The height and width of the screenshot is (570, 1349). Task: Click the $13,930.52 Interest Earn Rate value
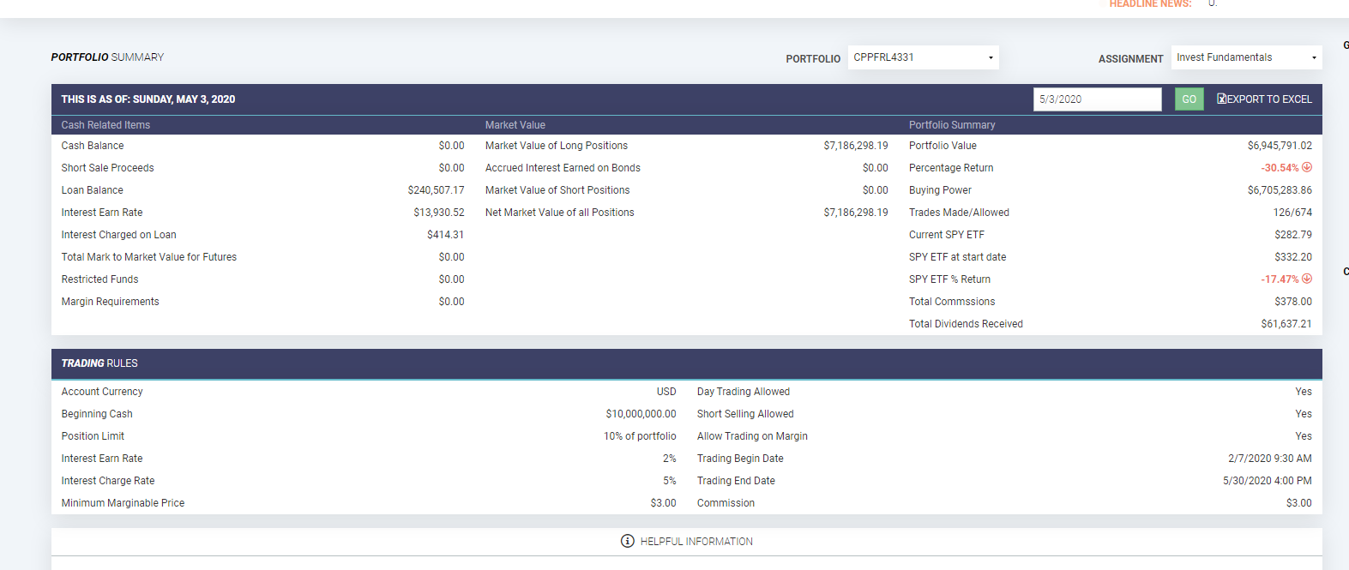point(438,213)
